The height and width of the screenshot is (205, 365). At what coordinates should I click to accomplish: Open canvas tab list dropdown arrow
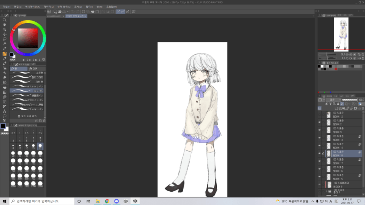pyautogui.click(x=313, y=16)
